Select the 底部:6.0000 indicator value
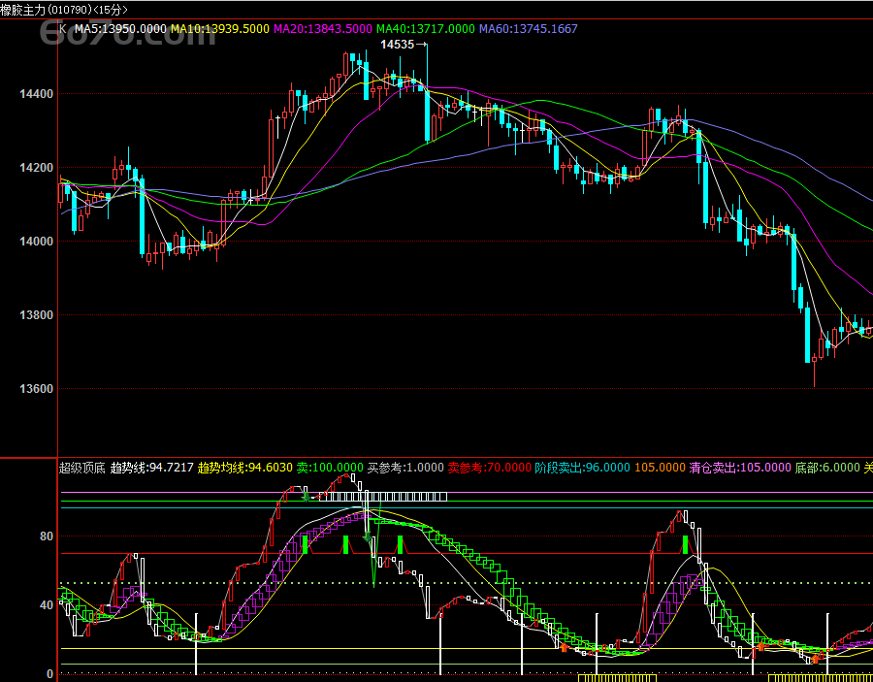 (827, 468)
